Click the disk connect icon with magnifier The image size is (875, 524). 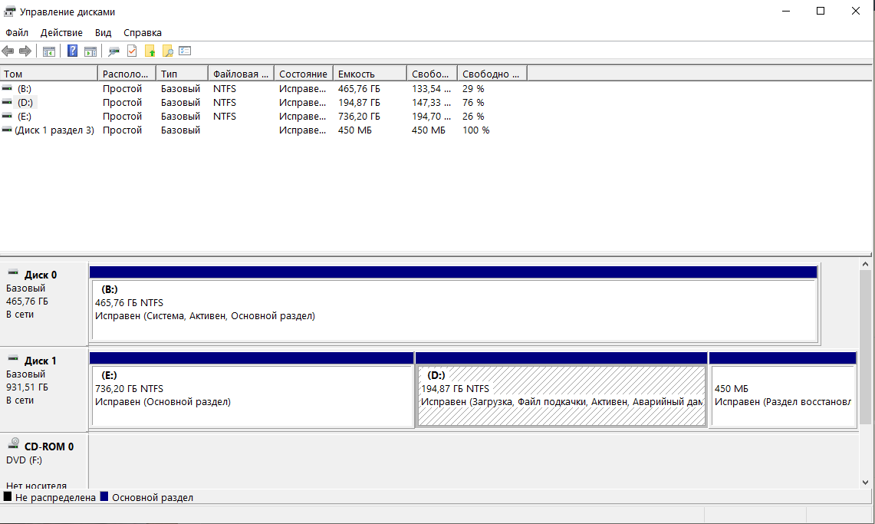click(x=113, y=51)
